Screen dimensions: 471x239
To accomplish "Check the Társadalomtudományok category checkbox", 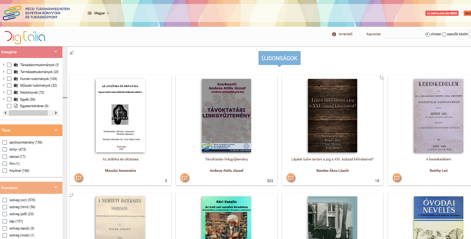I will (9, 65).
